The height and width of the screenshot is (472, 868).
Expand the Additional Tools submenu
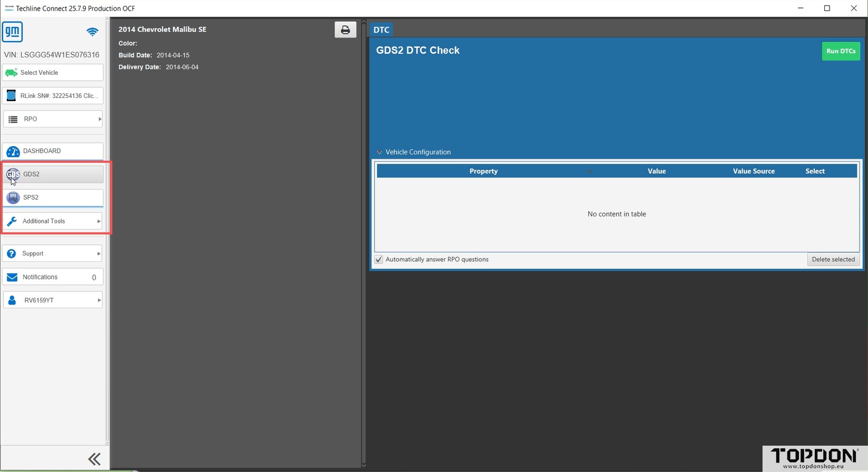pos(98,221)
